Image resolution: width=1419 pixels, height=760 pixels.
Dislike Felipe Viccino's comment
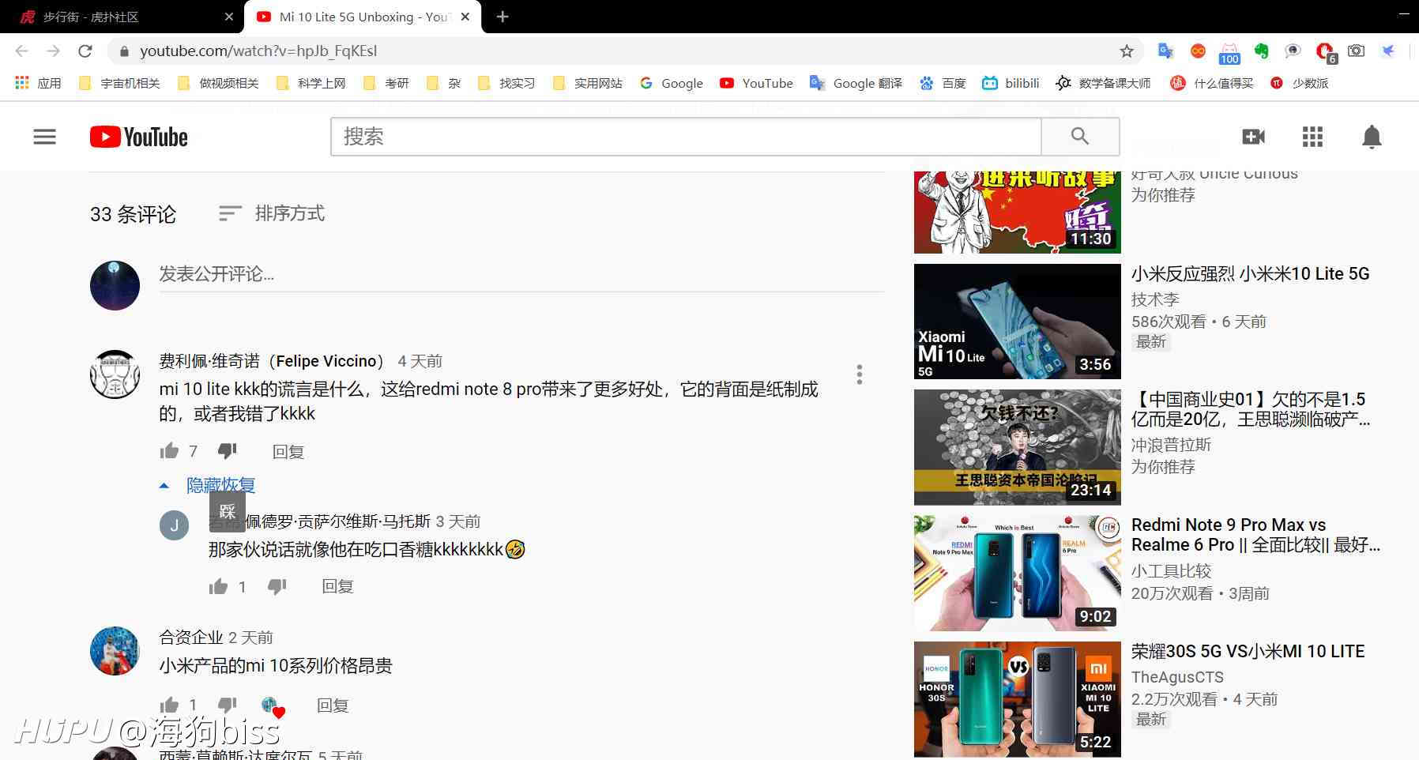point(228,451)
